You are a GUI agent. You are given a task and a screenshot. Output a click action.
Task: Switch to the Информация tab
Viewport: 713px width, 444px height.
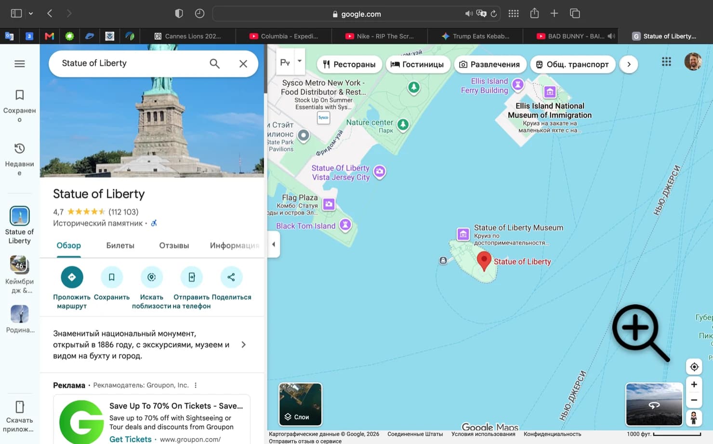(235, 246)
